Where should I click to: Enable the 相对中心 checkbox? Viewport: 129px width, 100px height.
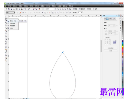105,37
